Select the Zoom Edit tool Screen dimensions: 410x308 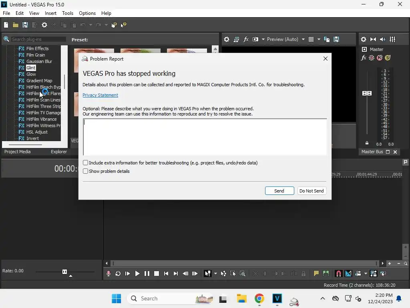(242, 274)
